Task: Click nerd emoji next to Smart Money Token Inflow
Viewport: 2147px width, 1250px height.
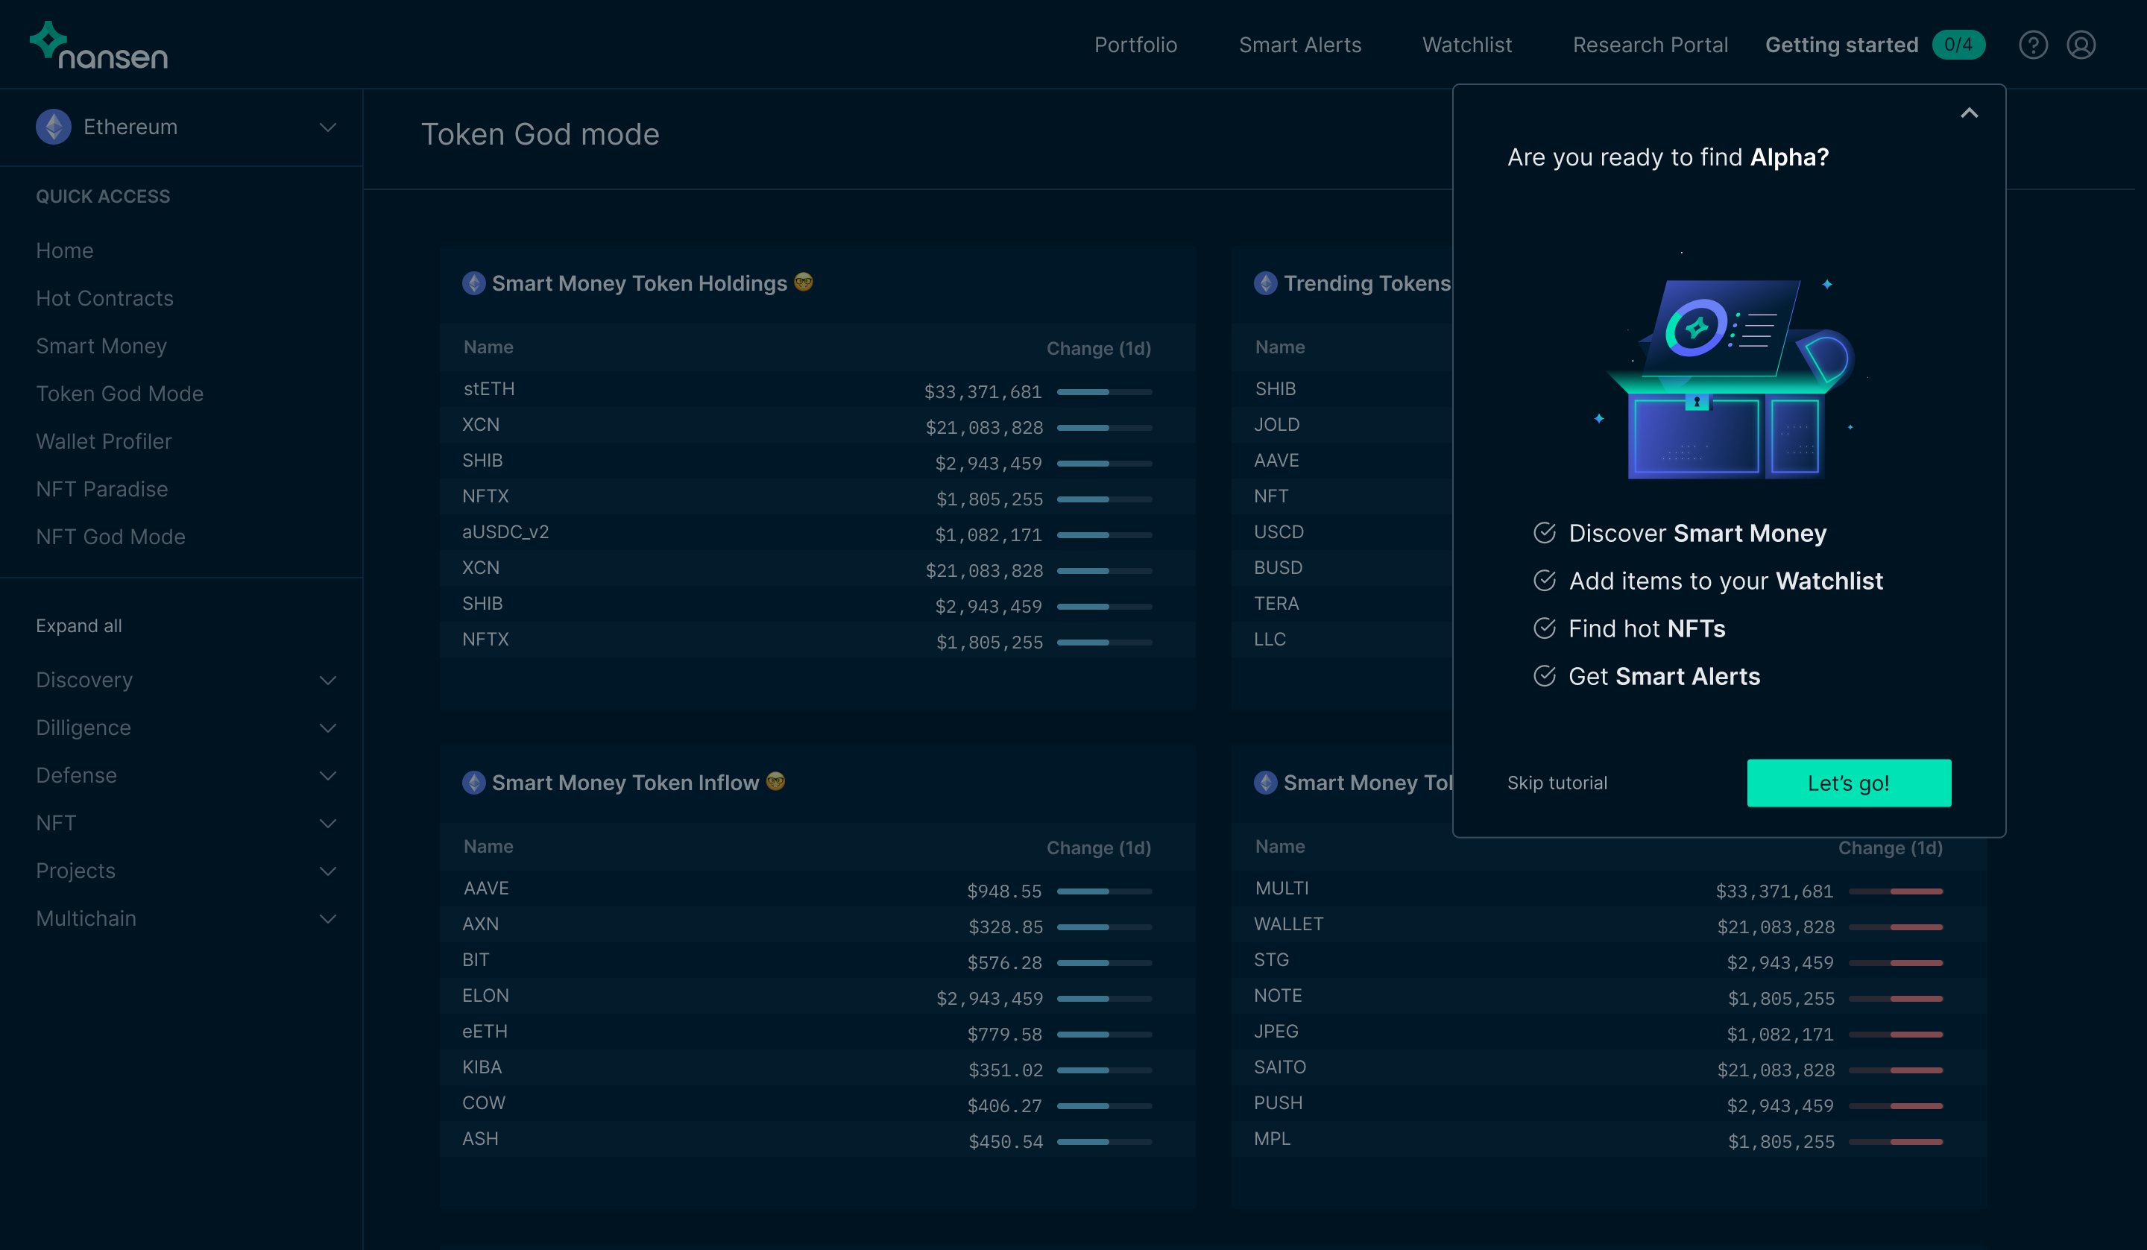Action: (x=775, y=780)
